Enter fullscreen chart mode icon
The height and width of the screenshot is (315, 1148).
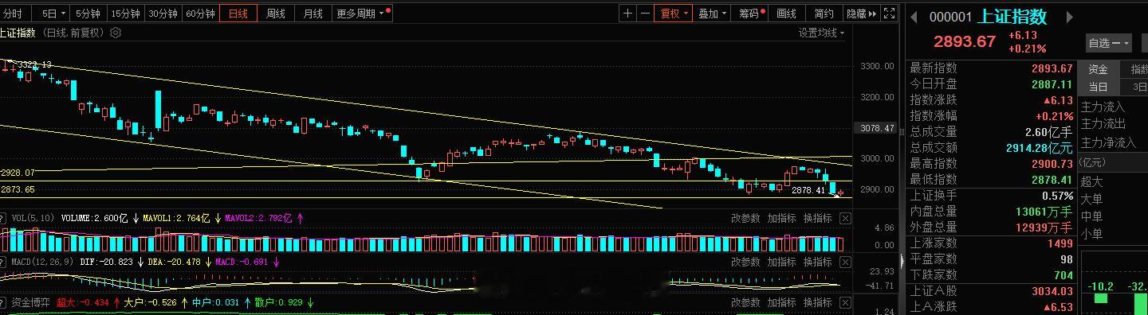coord(890,14)
